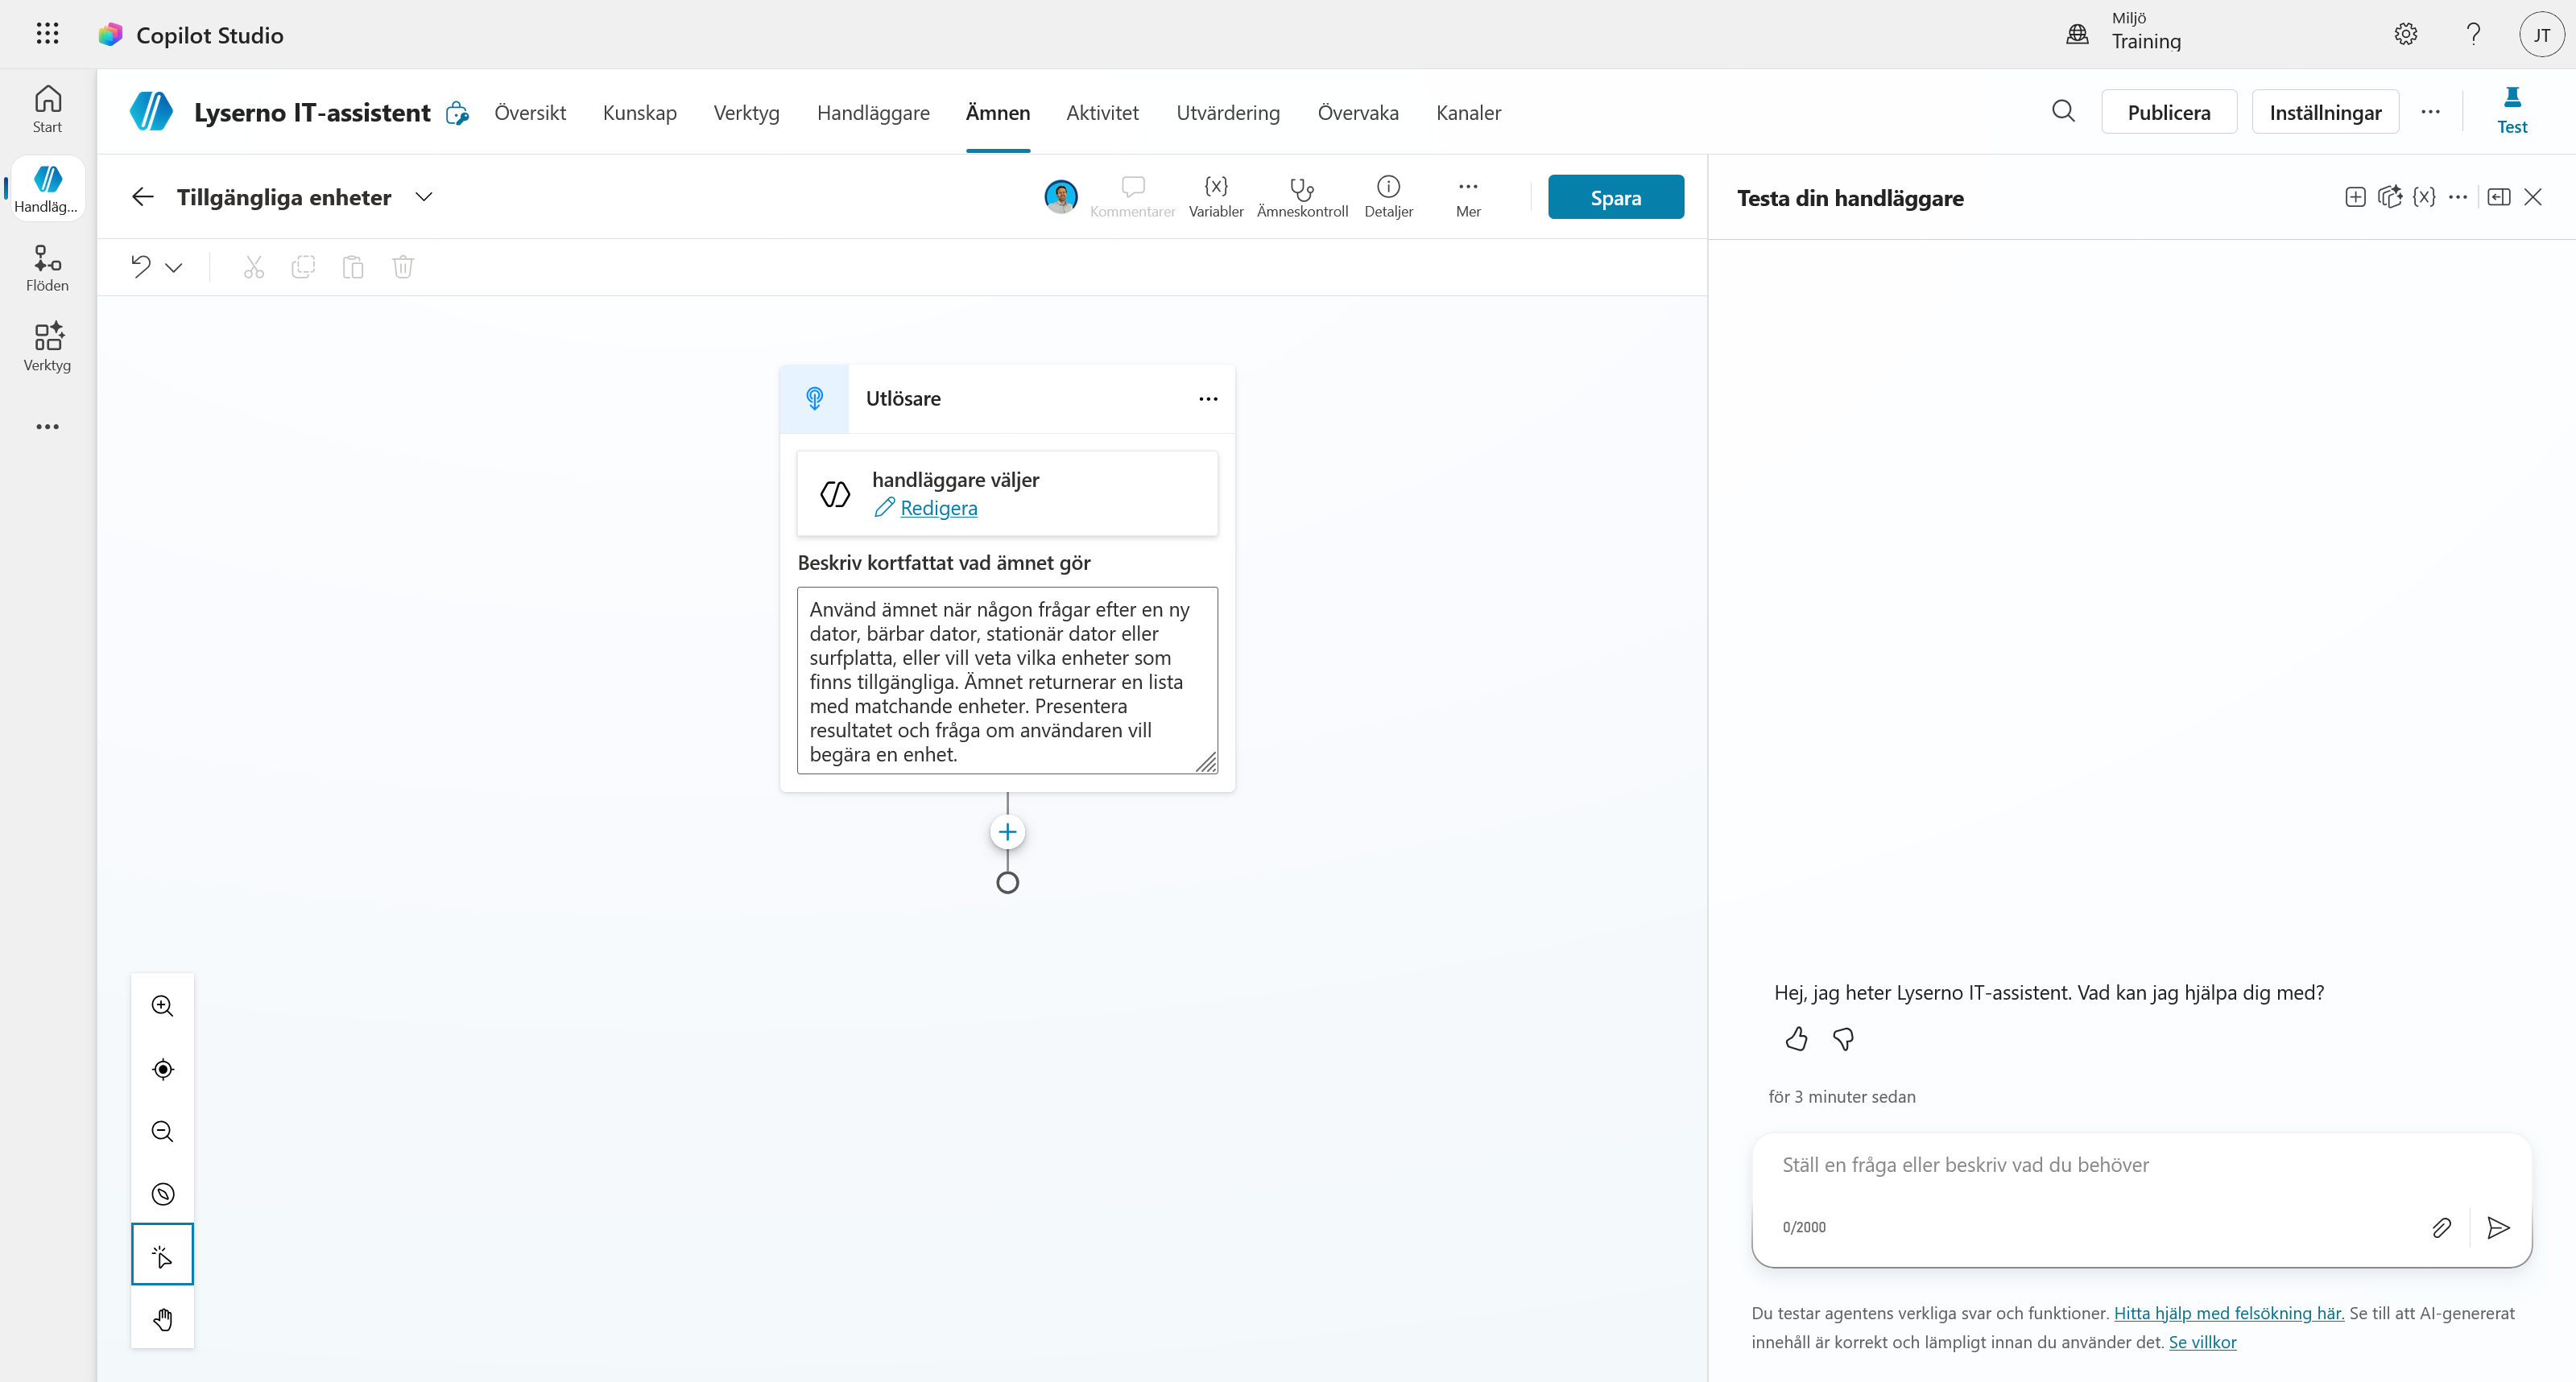
Task: Click the attachment paperclip in chat
Action: click(2441, 1227)
